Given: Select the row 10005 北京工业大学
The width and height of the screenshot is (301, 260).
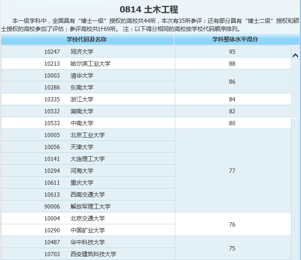Looking at the screenshot, I should click(88, 135).
